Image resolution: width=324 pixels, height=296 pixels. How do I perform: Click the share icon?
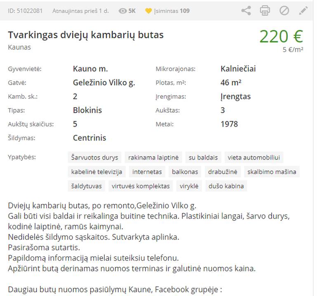246,11
